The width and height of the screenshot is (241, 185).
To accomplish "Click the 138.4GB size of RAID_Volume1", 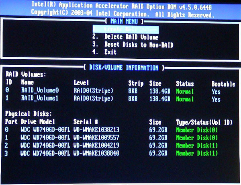I will coord(160,99).
